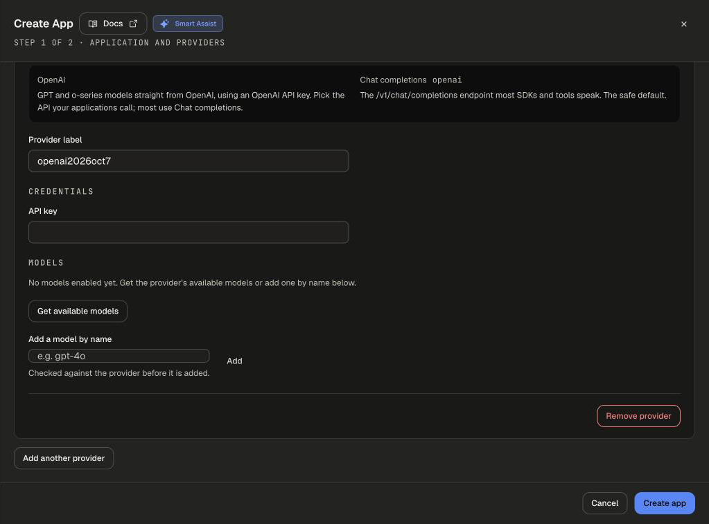Click the 'API key' field label
Screen dimensions: 709x524
pyautogui.click(x=43, y=211)
